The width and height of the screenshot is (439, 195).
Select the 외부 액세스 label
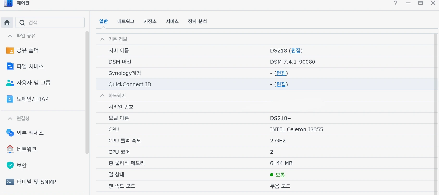click(x=30, y=133)
